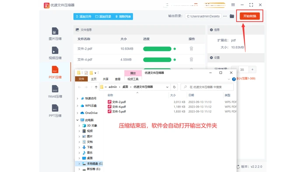The width and height of the screenshot is (306, 172).
Task: Open the 查看 ribbon tab
Action: (118, 79)
